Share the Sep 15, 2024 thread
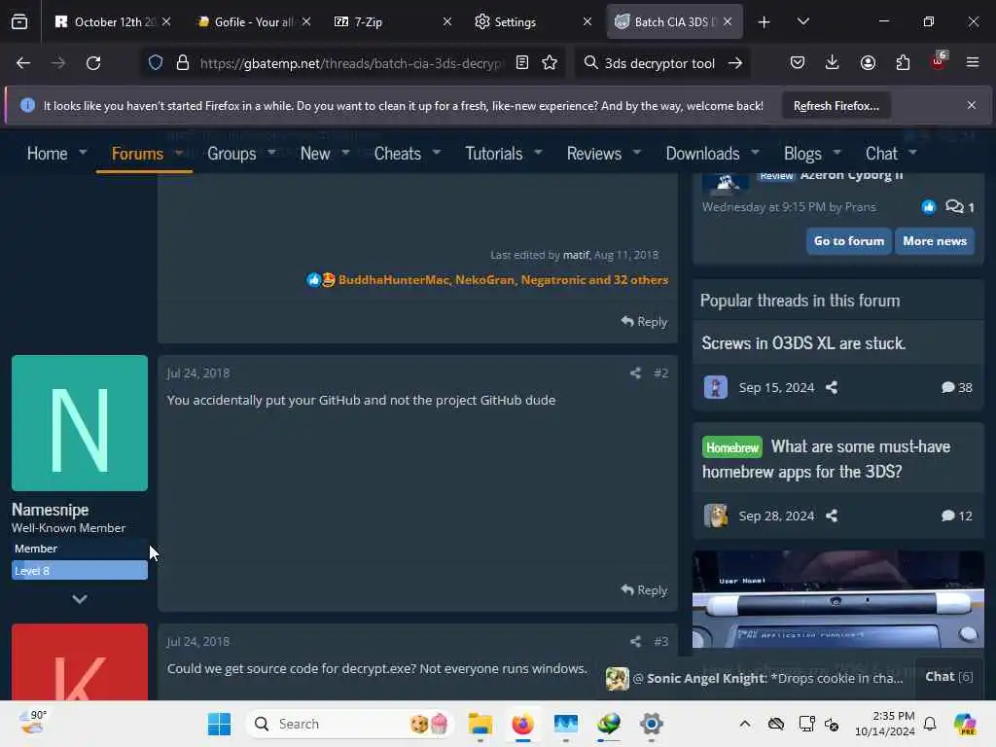Viewport: 996px width, 747px height. (x=832, y=387)
